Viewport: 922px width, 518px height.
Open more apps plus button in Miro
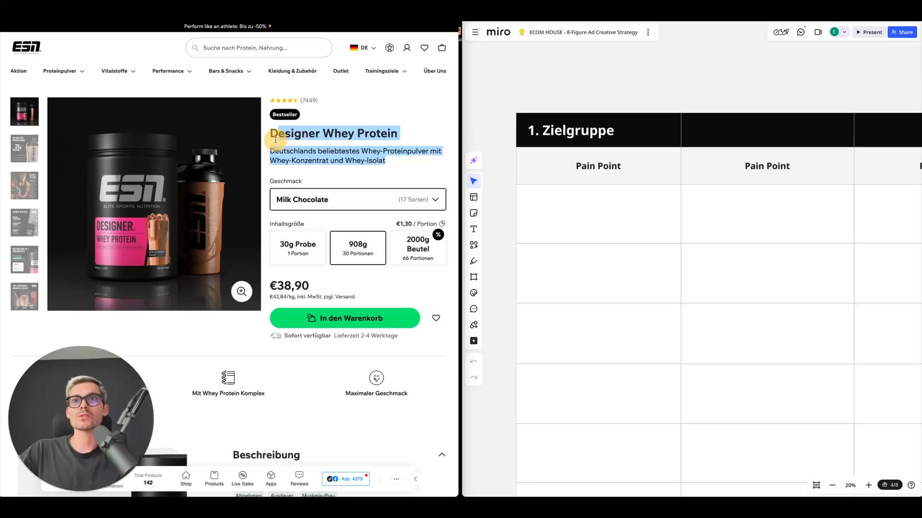click(x=473, y=341)
